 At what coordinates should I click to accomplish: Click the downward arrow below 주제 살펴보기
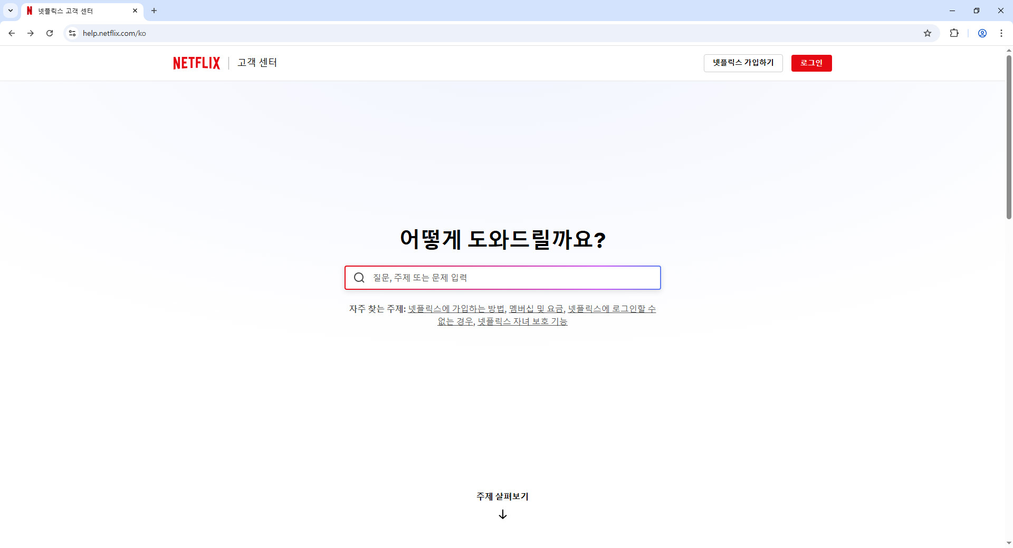(x=502, y=514)
